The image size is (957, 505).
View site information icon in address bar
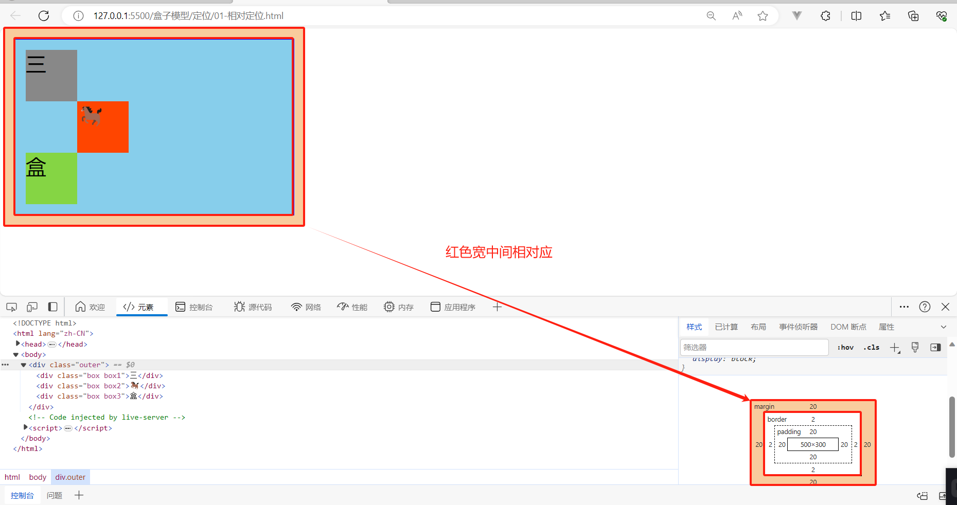click(x=78, y=16)
